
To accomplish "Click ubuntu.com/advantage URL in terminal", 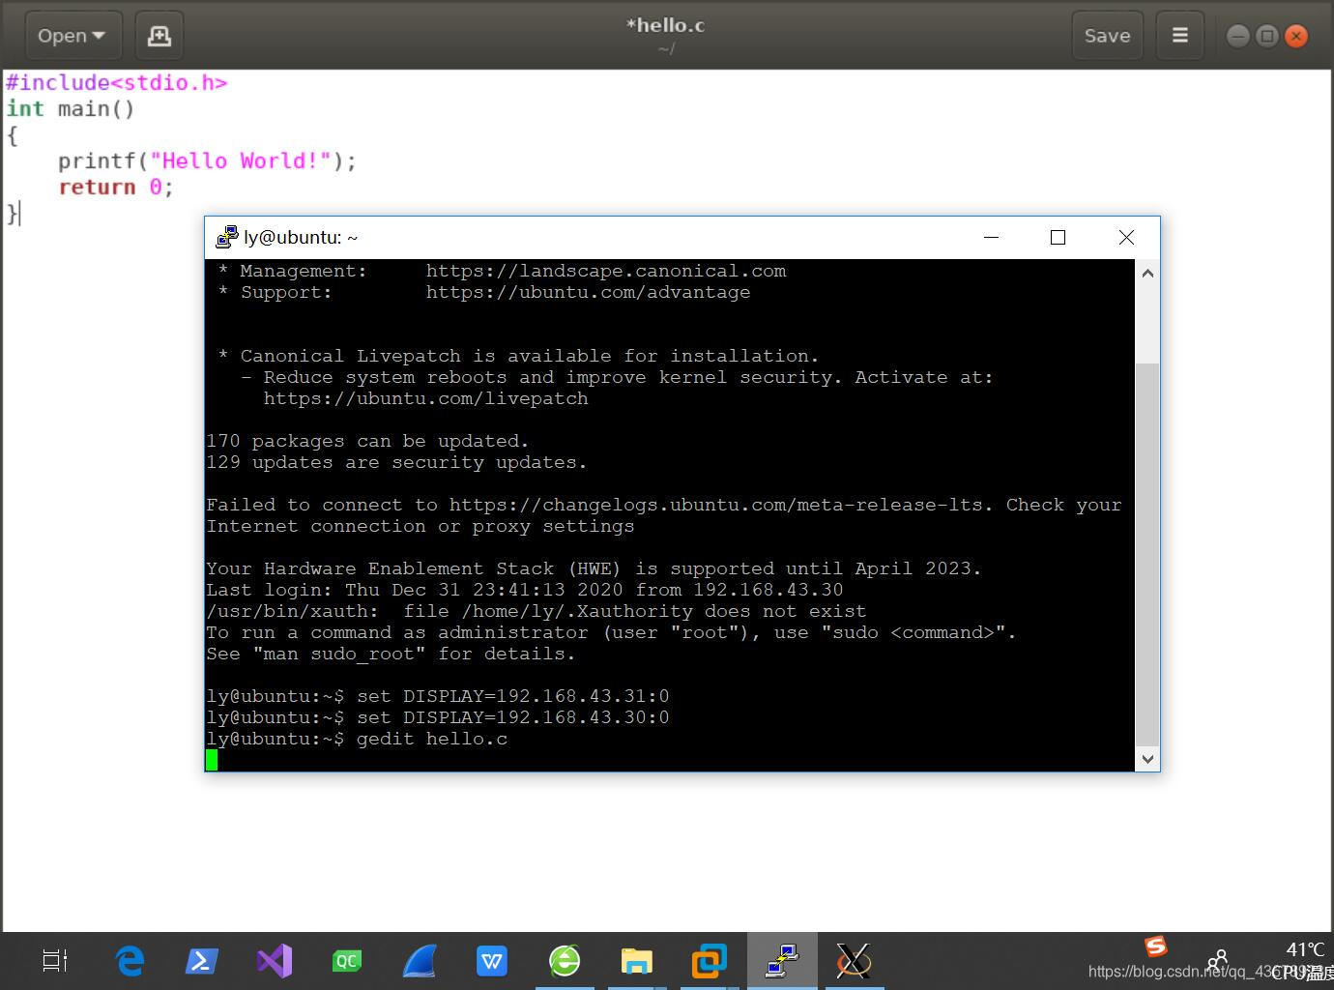I will tap(588, 292).
